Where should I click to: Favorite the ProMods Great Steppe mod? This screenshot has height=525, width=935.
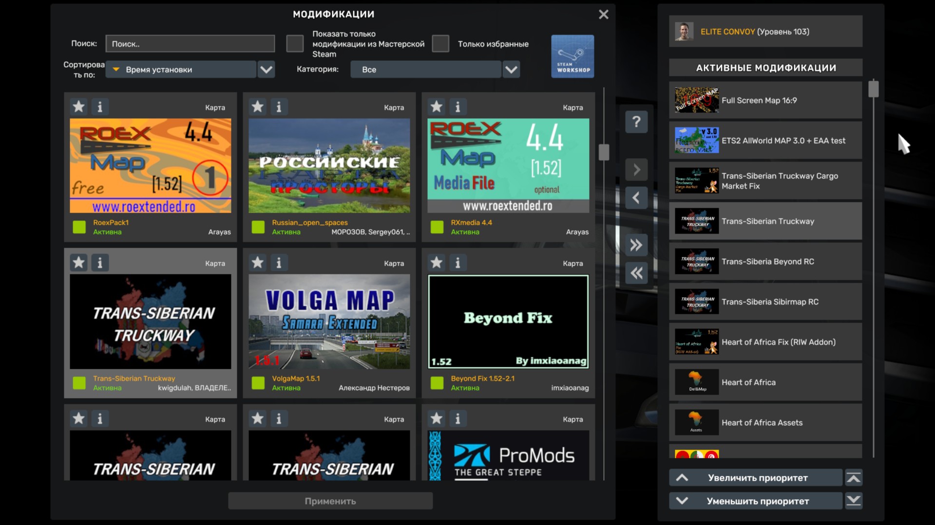436,418
